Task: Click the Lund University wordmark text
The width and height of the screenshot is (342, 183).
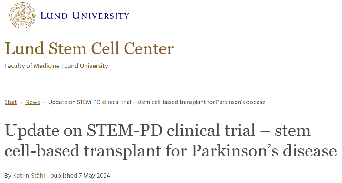Action: 85,15
